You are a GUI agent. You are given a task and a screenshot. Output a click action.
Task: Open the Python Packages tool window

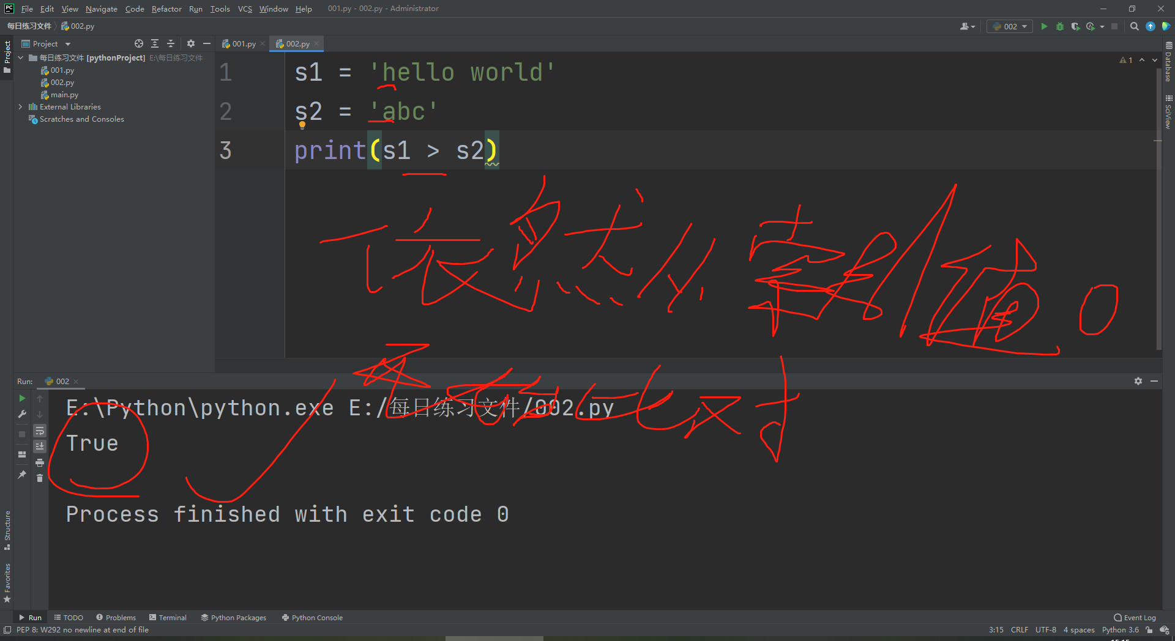coord(234,618)
